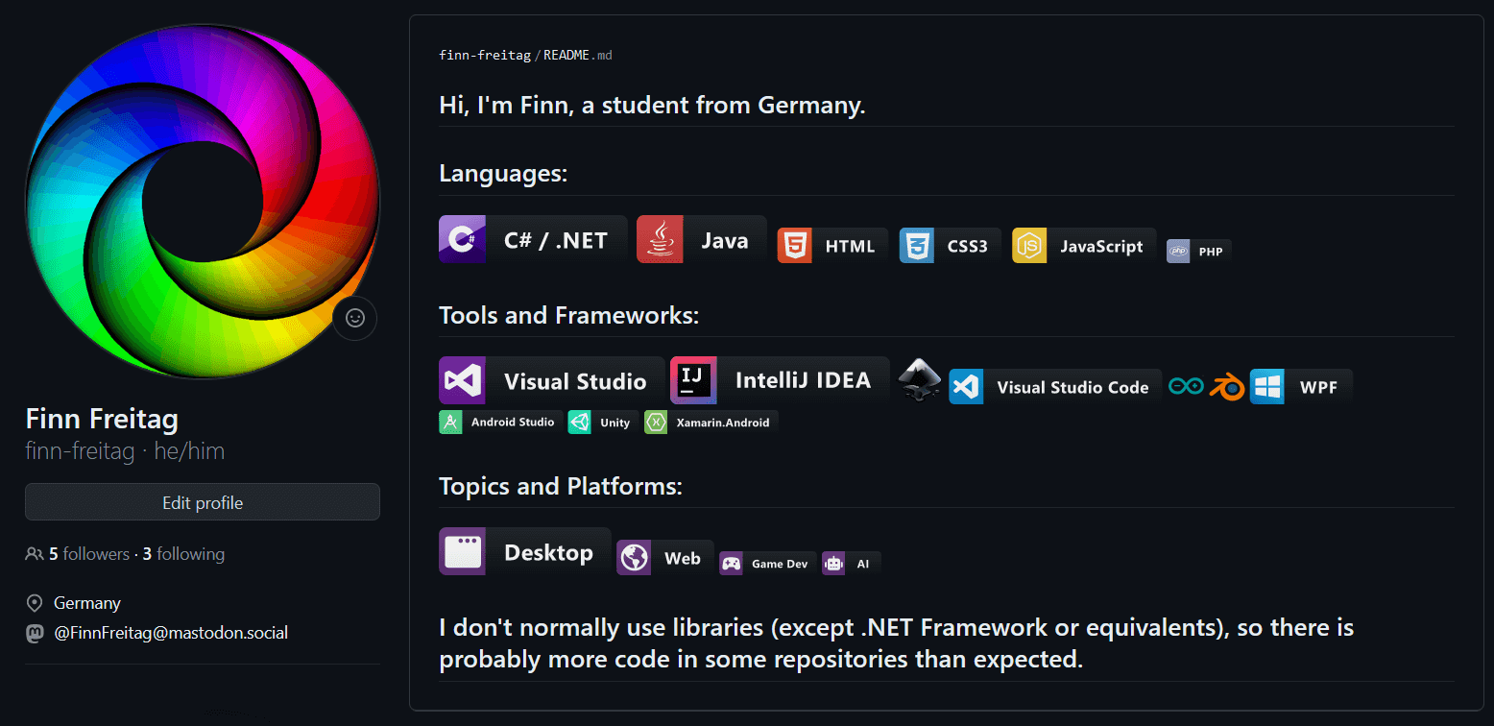Click the Xamarin.Android badge
The image size is (1494, 726).
coord(711,423)
